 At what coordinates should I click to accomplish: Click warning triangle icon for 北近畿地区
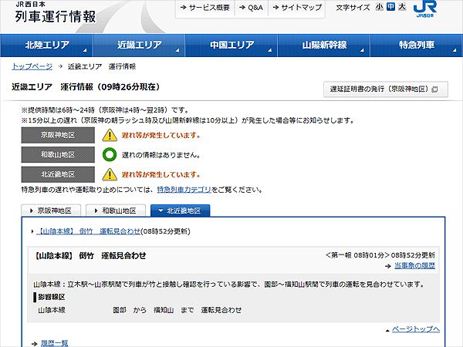[x=110, y=174]
